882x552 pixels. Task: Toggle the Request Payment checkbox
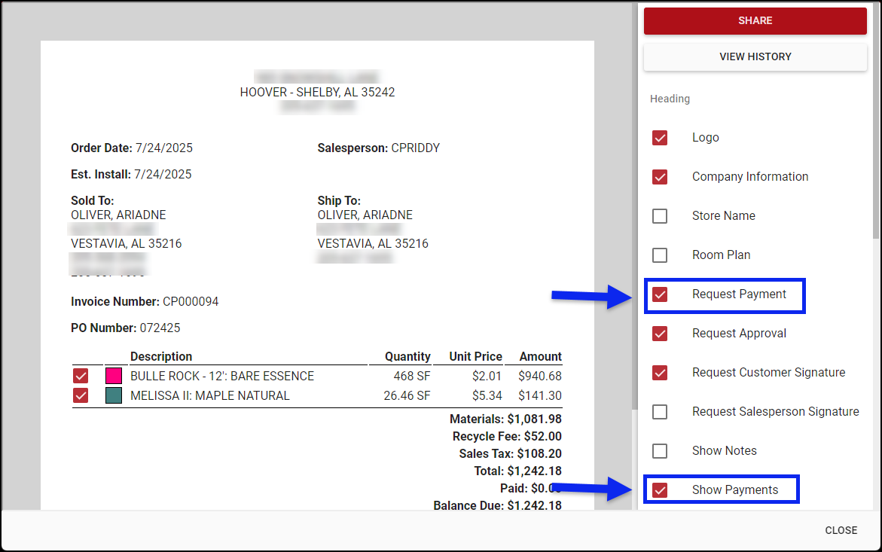click(660, 294)
